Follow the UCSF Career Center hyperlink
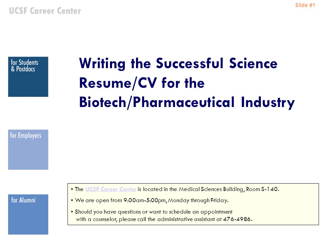This screenshot has width=324, height=243. coord(111,189)
